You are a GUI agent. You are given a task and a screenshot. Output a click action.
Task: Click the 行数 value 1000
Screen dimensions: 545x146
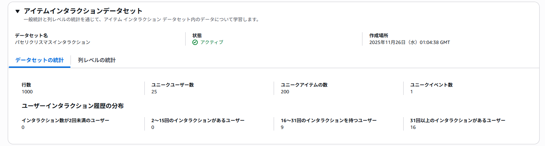[27, 92]
